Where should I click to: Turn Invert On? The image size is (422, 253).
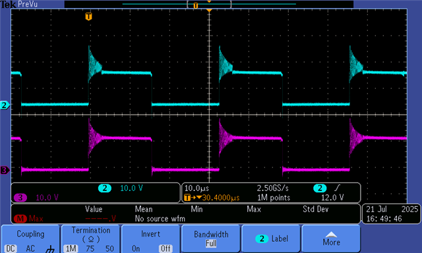click(x=136, y=248)
